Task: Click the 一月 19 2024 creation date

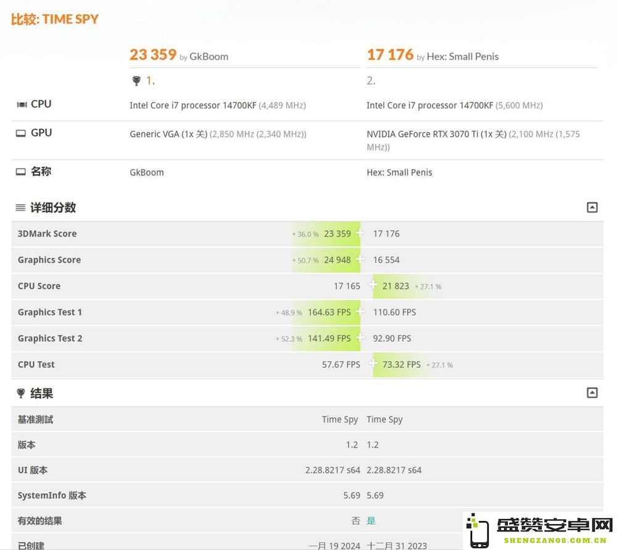Action: click(x=334, y=546)
